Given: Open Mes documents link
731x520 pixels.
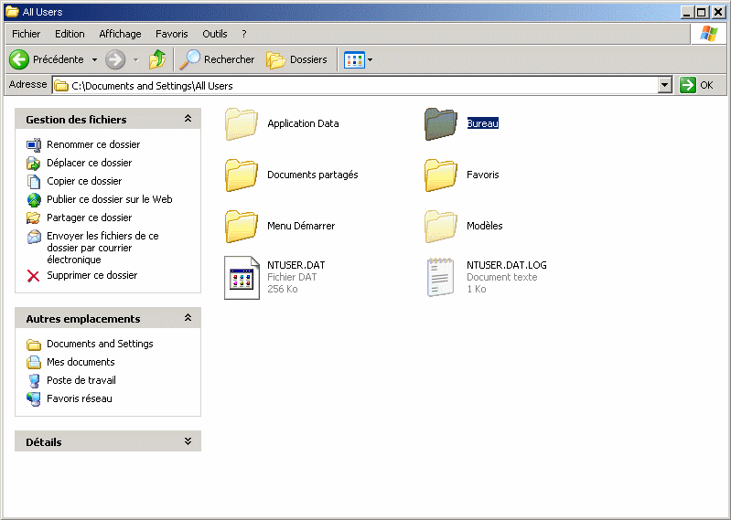Looking at the screenshot, I should [x=81, y=362].
